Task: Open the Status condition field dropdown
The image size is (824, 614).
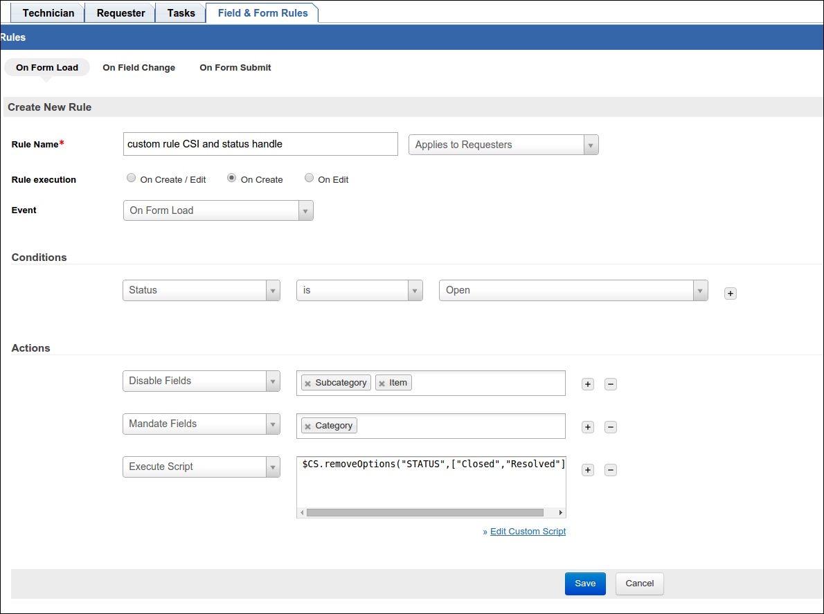Action: 201,290
